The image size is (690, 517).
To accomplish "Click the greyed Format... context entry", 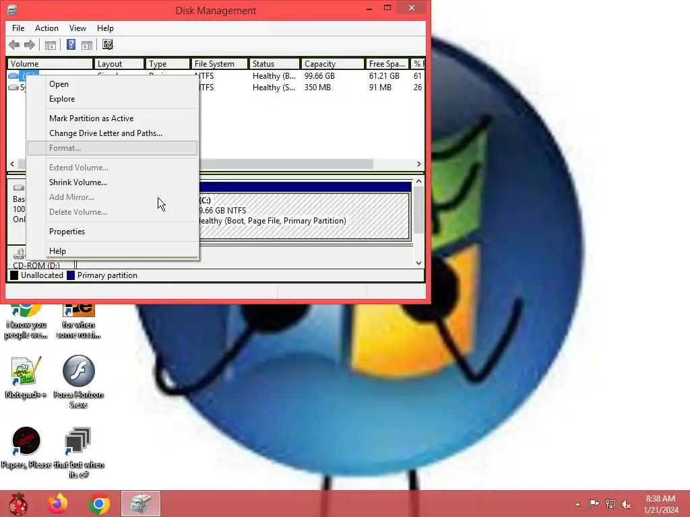I will [113, 148].
